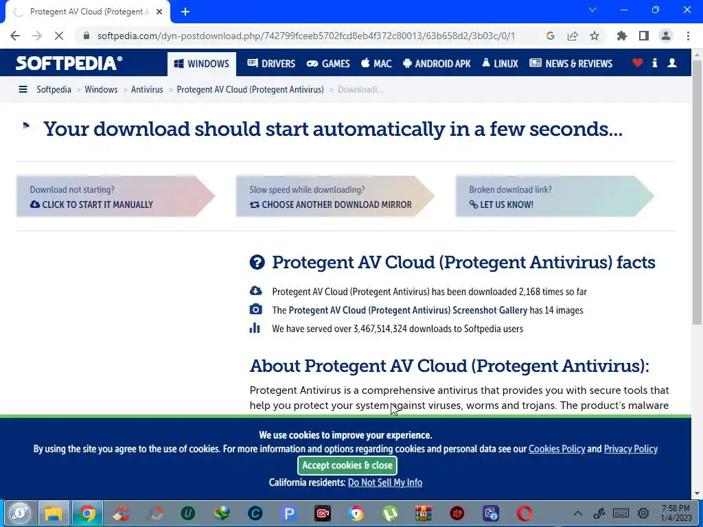Open the hamburger menu beside breadcrumbs
Screen dimensions: 703x527
point(23,90)
